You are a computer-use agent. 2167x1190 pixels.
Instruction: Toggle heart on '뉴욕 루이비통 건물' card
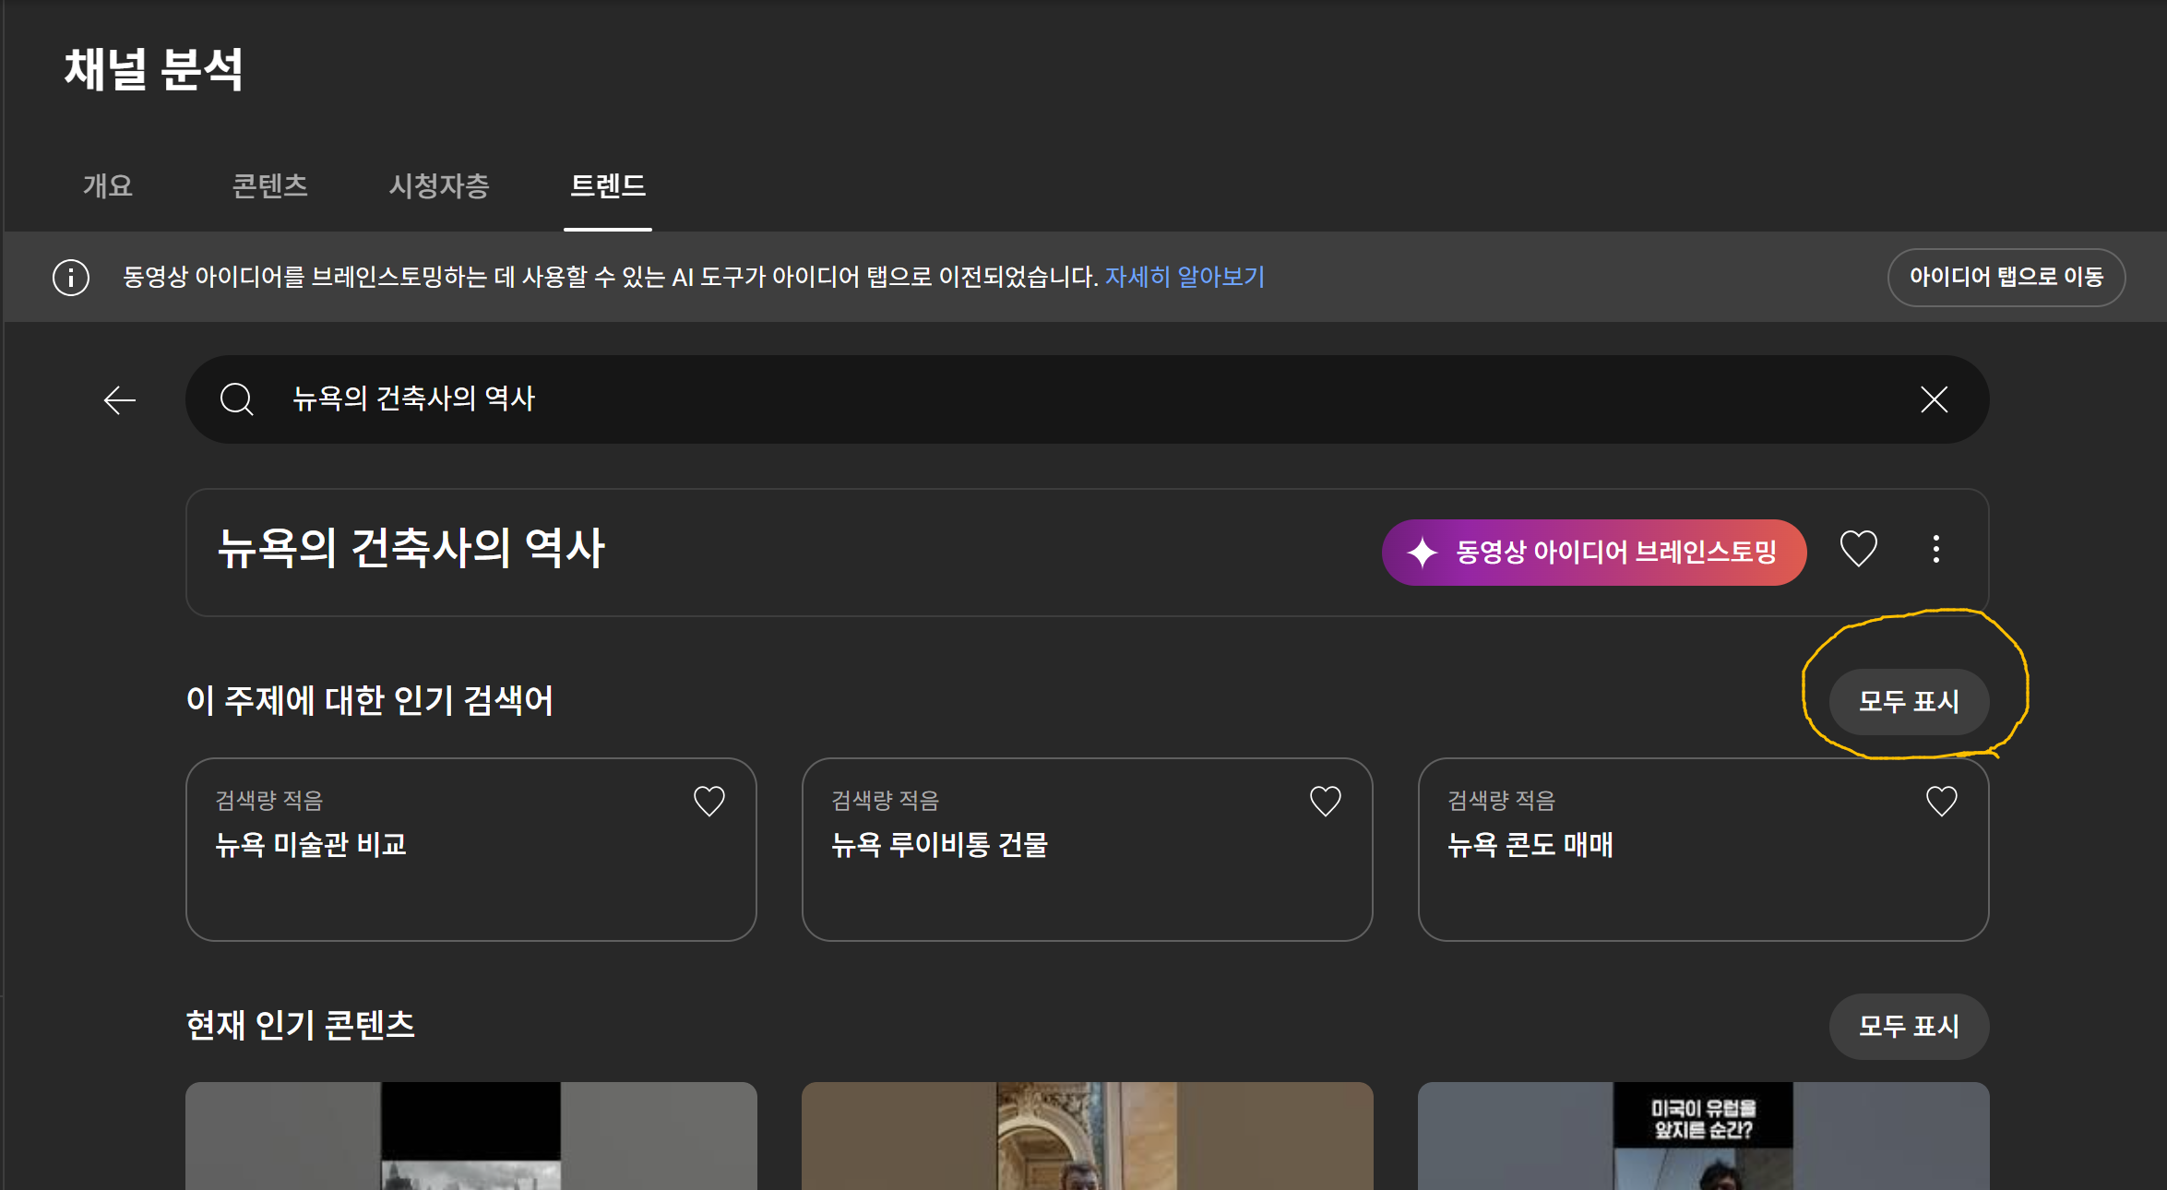point(1325,801)
